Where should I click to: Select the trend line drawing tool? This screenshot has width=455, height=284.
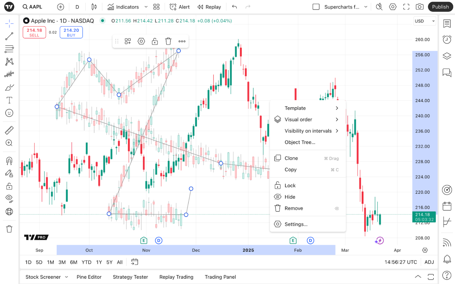point(9,36)
